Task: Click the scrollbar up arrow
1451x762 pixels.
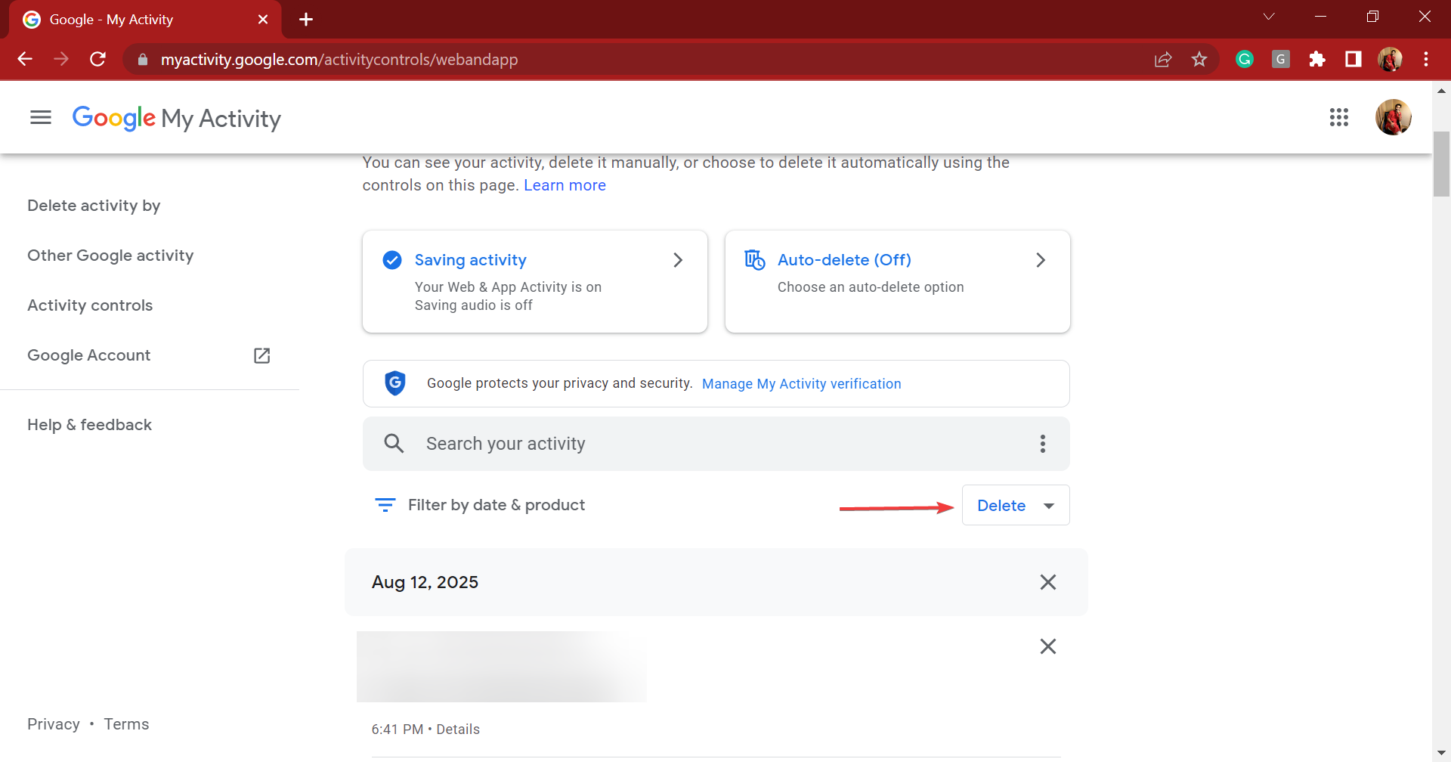Action: (x=1441, y=91)
